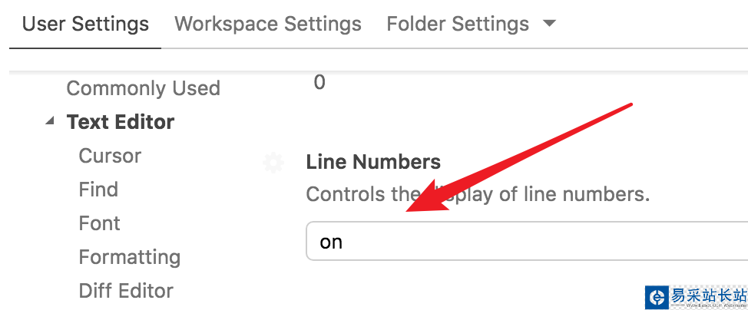The width and height of the screenshot is (748, 310).
Task: Go to the Cursor settings section
Action: click(x=110, y=156)
